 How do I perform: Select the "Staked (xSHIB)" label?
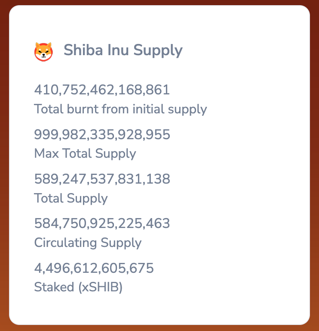(x=78, y=287)
